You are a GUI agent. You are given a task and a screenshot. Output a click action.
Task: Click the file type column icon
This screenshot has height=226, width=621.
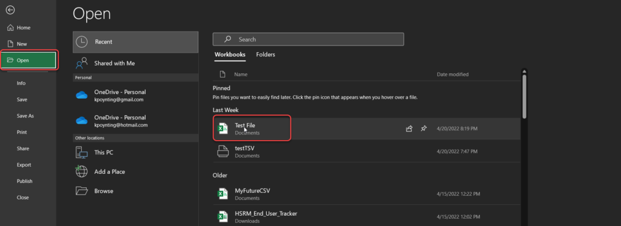pyautogui.click(x=223, y=74)
